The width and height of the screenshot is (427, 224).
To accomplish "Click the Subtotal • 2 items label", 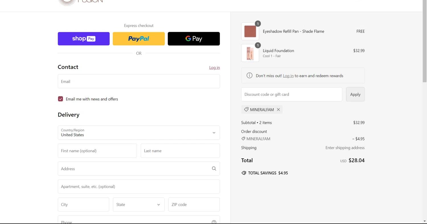I will tap(256, 123).
